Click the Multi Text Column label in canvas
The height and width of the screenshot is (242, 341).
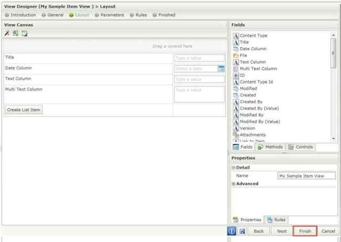tap(24, 89)
